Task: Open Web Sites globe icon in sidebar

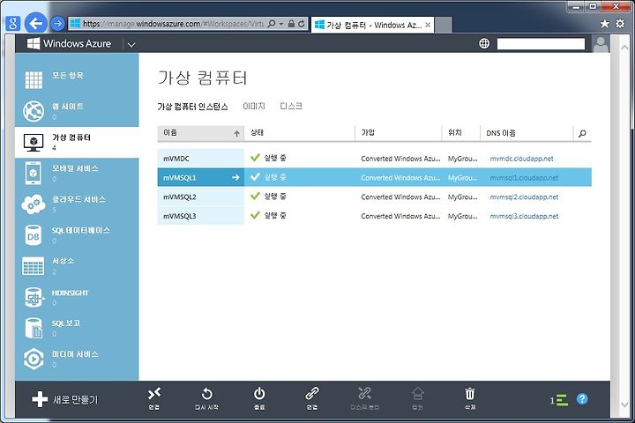Action: click(x=34, y=111)
